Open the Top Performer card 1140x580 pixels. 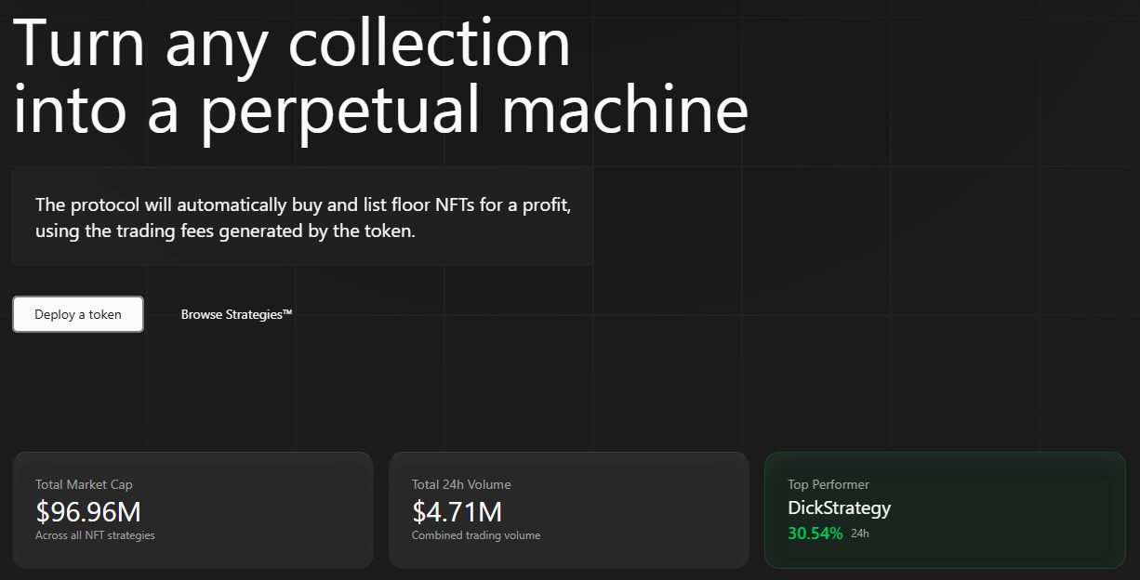coord(945,509)
